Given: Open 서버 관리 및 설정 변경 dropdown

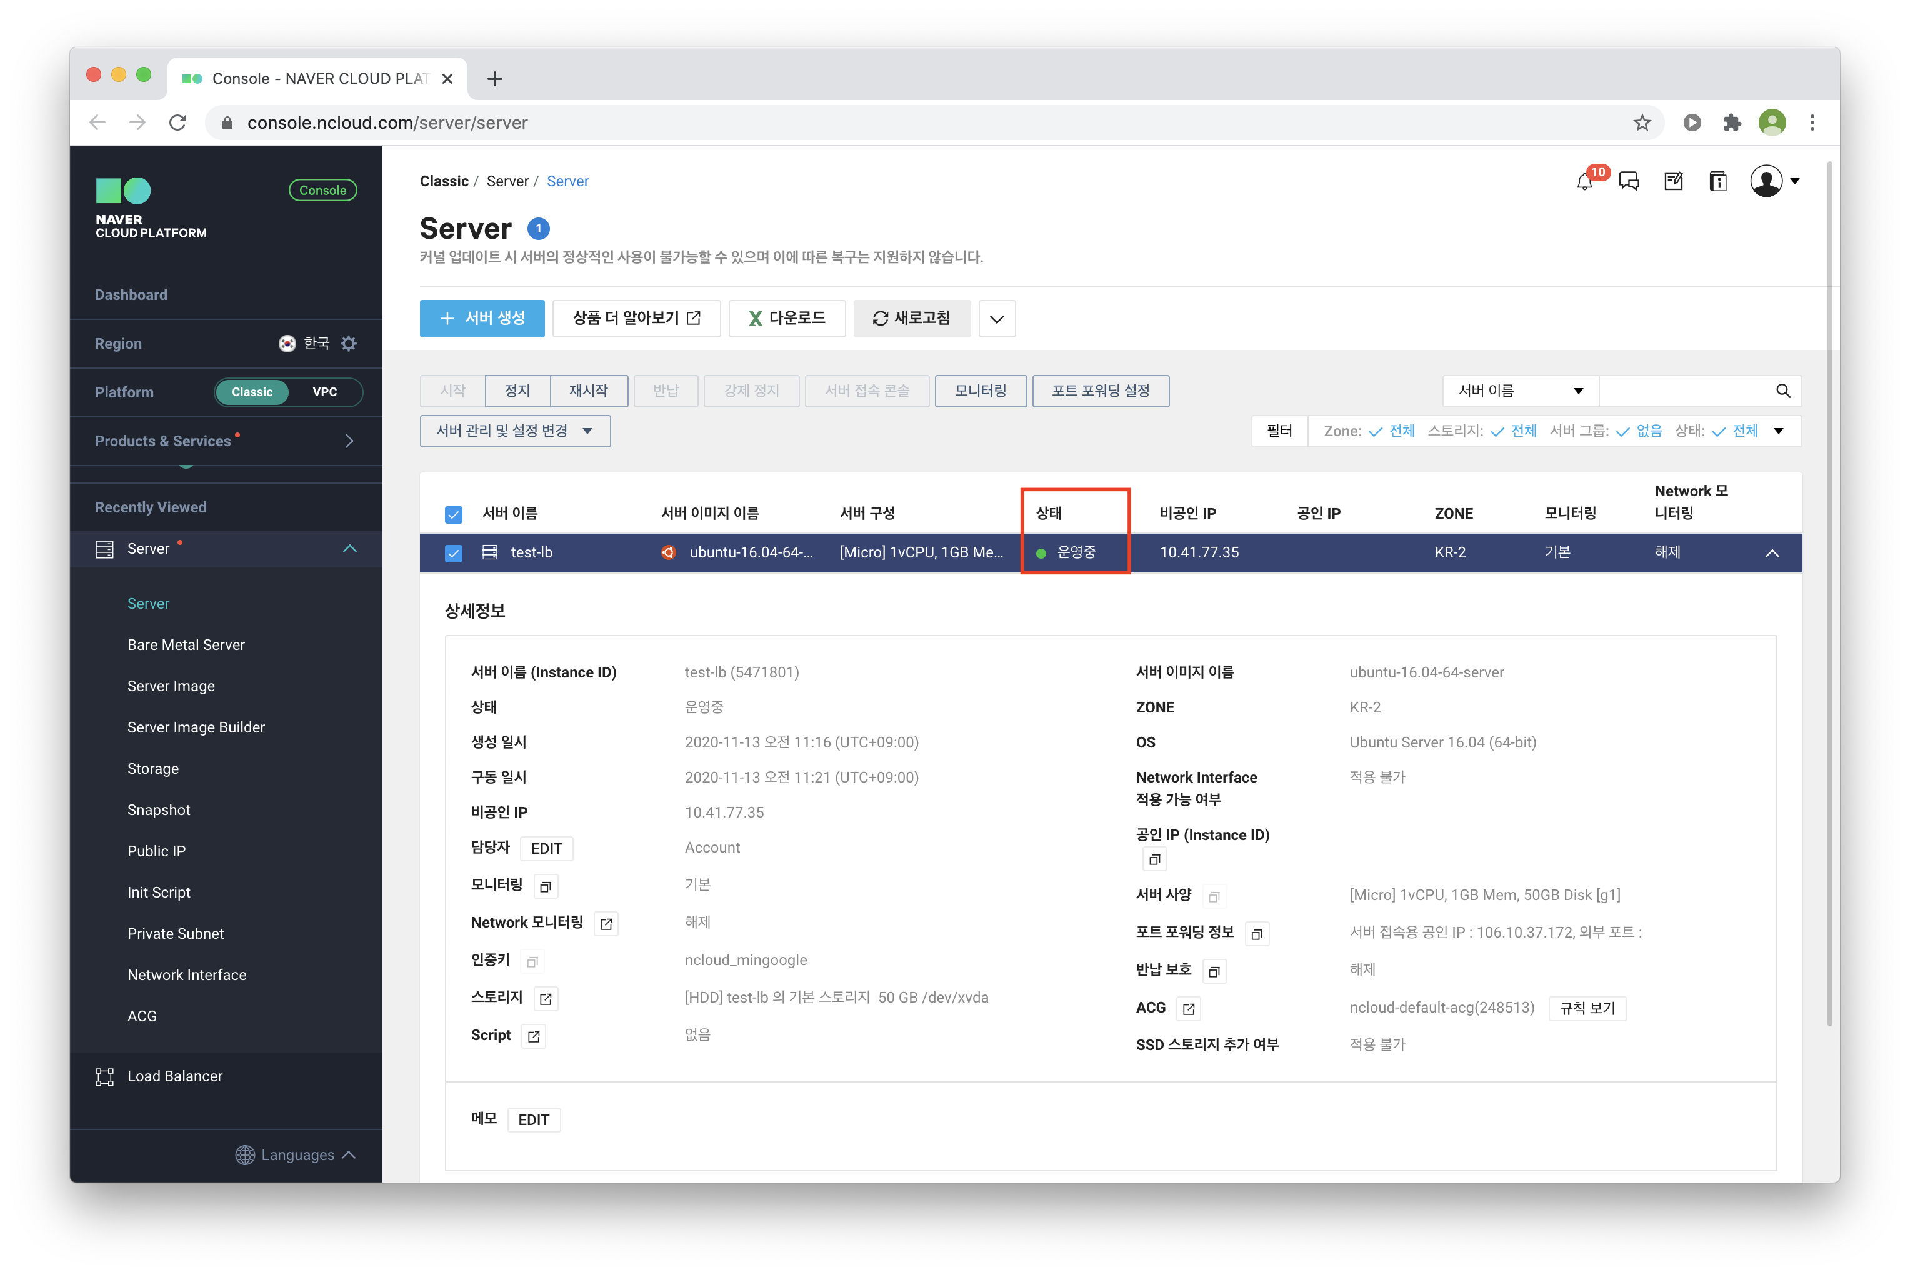Looking at the screenshot, I should tap(515, 431).
